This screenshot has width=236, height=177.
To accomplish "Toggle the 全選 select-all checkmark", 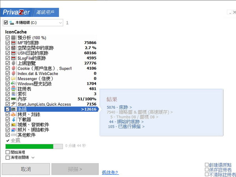I will pos(8,140).
